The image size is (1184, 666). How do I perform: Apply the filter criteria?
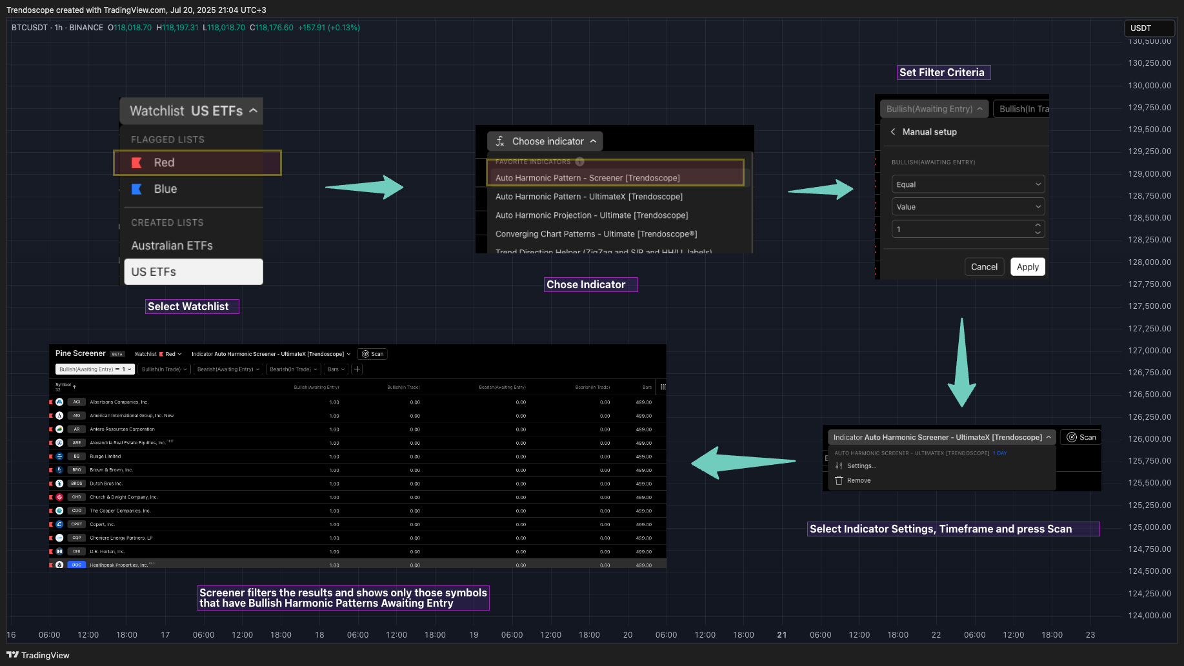click(1027, 267)
